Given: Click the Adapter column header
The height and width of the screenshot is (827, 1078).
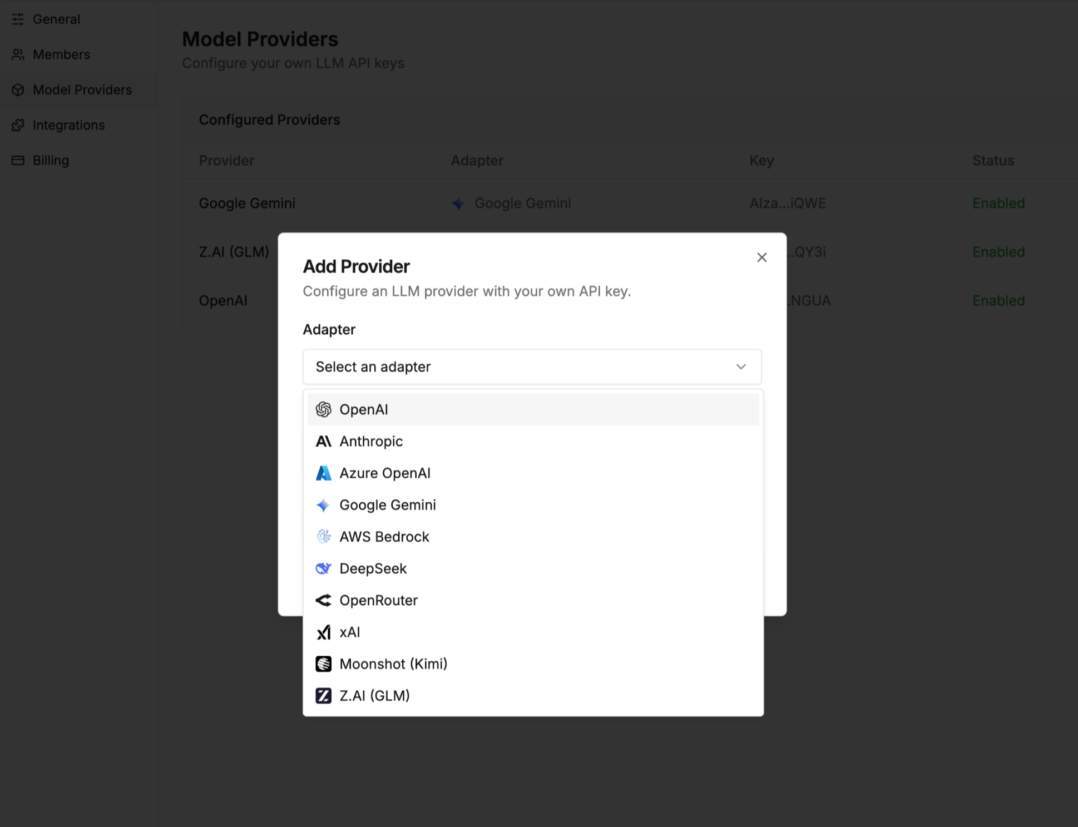Looking at the screenshot, I should point(477,161).
